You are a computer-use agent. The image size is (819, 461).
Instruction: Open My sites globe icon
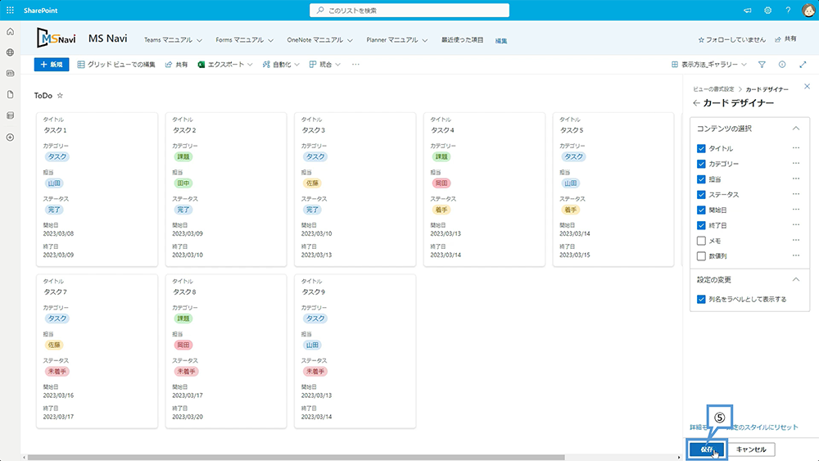point(10,52)
